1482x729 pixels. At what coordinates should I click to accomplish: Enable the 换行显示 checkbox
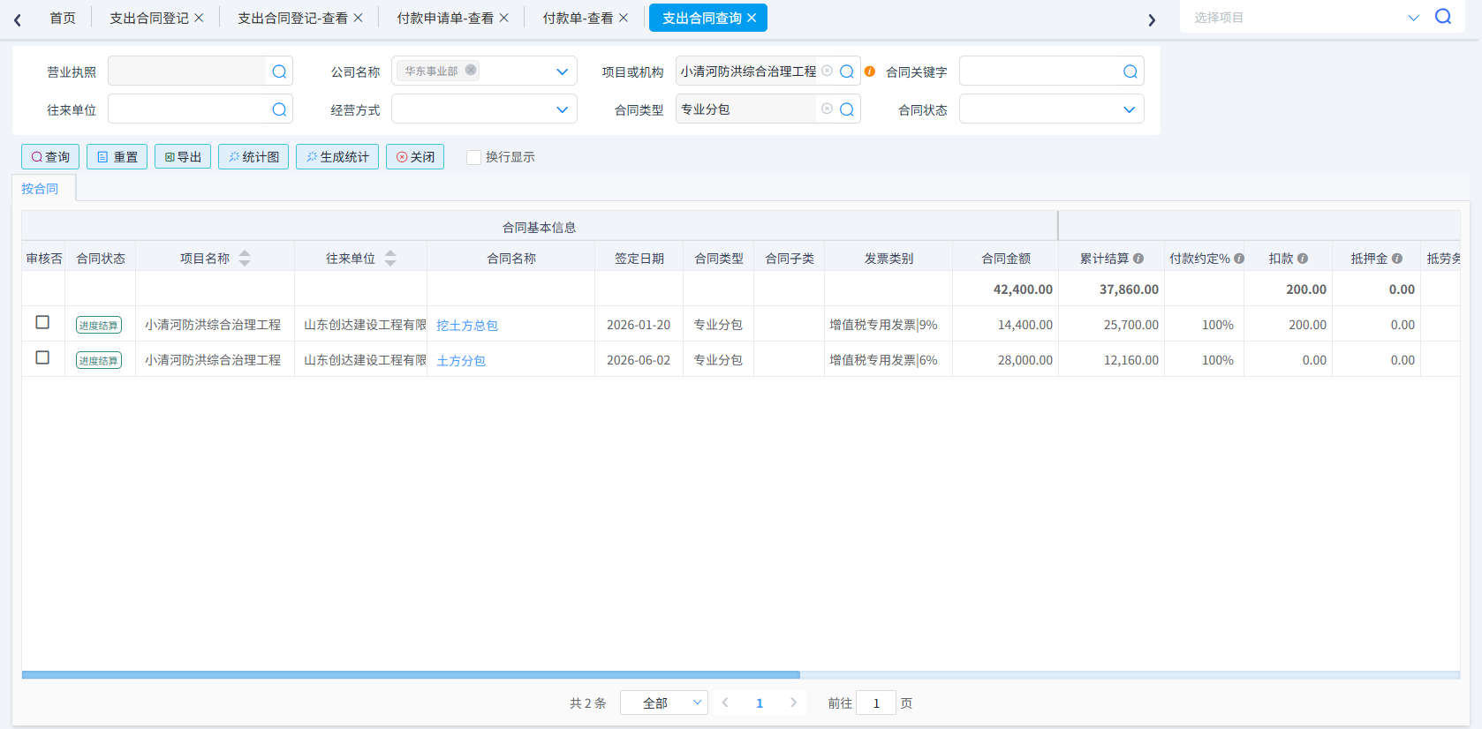click(473, 157)
